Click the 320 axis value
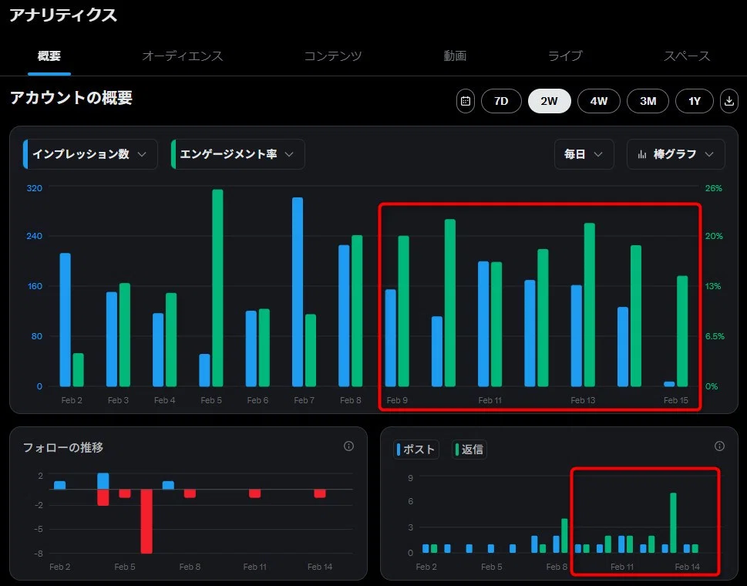 [x=34, y=188]
